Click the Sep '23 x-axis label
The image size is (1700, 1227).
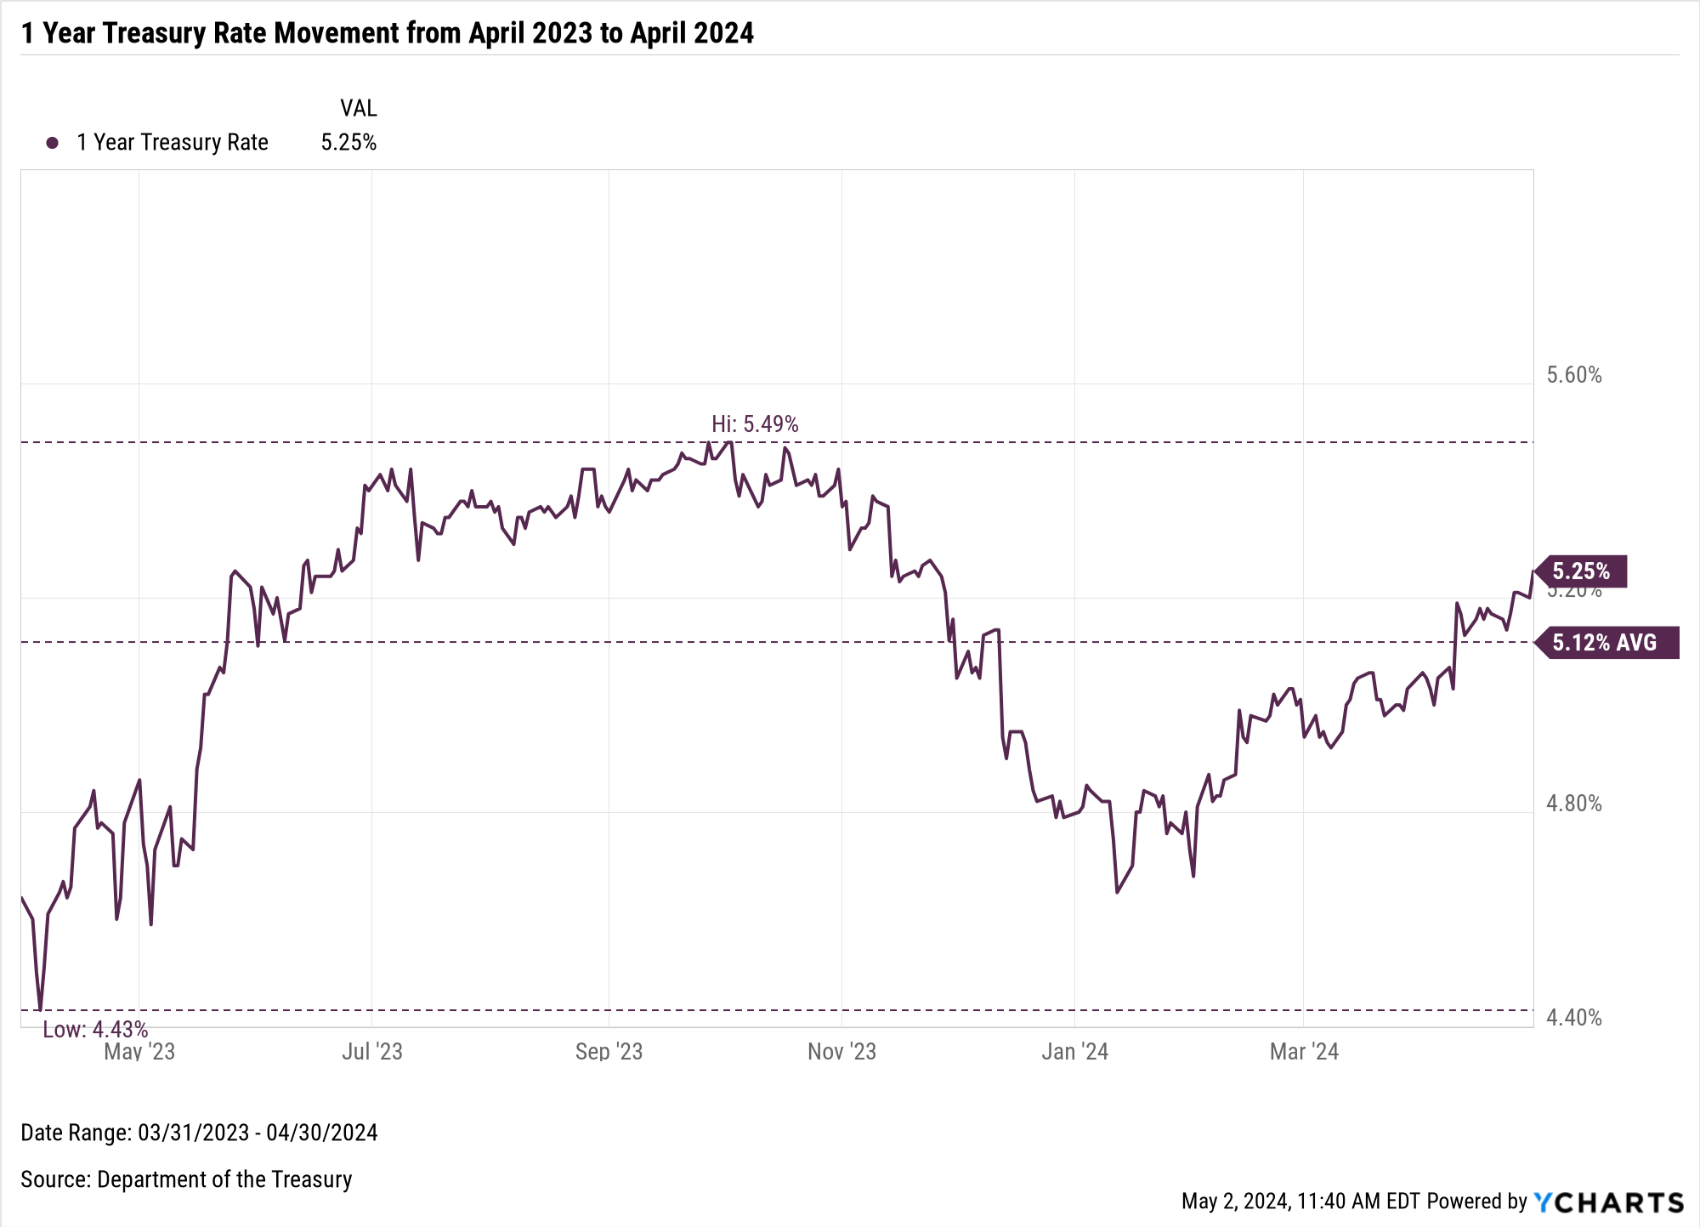pyautogui.click(x=609, y=1052)
